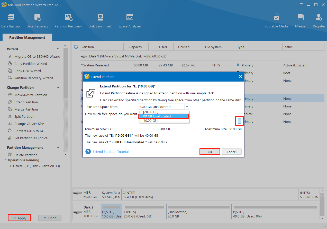Select Migrate OS to SSD/HD Wizard
The image size is (327, 229).
click(37, 56)
